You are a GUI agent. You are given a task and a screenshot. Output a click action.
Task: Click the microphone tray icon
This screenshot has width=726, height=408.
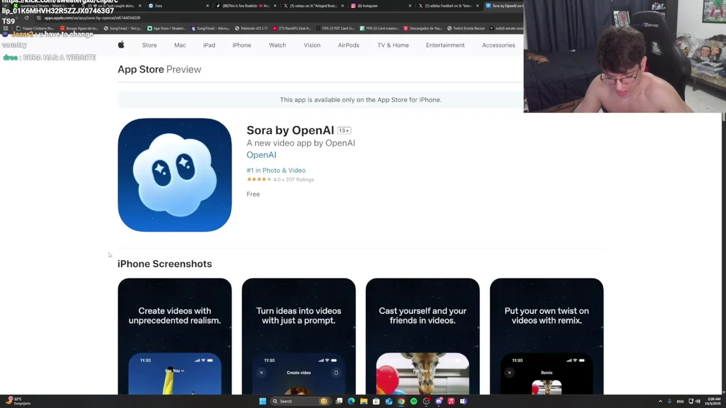pyautogui.click(x=669, y=401)
